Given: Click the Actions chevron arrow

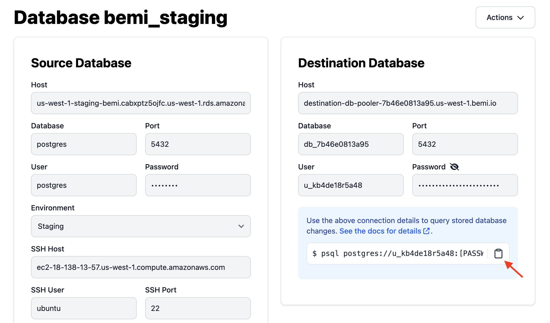Looking at the screenshot, I should [521, 18].
